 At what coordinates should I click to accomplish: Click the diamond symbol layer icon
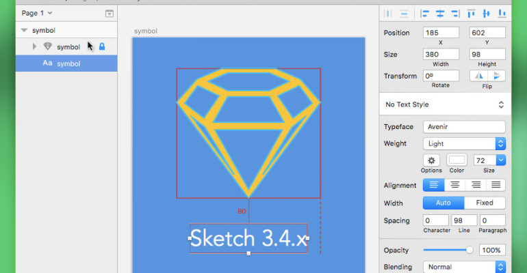pos(48,46)
